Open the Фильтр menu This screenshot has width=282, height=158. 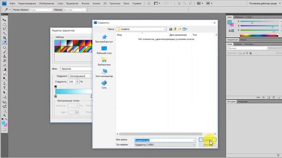[85, 4]
